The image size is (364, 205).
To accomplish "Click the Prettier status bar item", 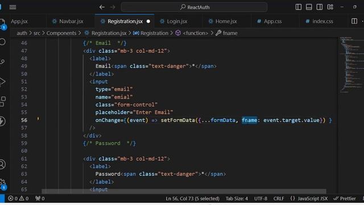I will tap(345, 199).
